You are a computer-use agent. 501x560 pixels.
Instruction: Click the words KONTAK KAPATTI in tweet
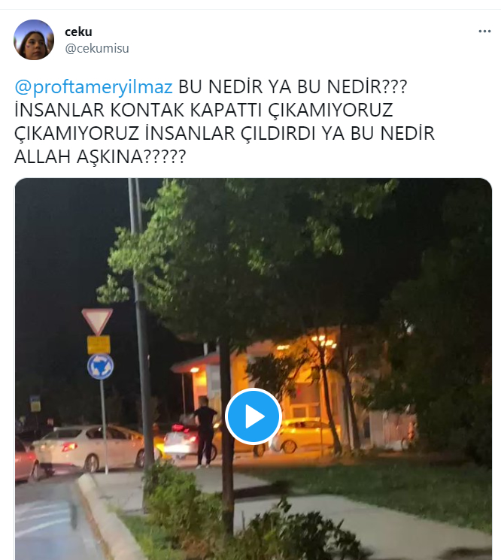pos(187,110)
